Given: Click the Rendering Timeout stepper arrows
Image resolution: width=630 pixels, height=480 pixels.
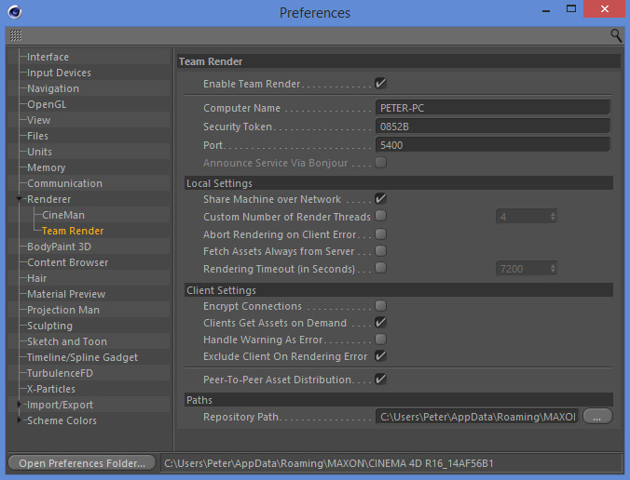Looking at the screenshot, I should [x=554, y=269].
